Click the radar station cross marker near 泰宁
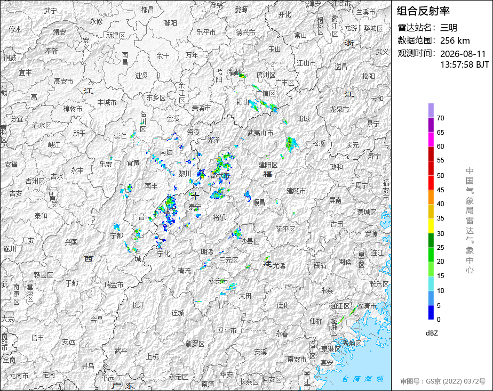493x391 pixels. 195,195
